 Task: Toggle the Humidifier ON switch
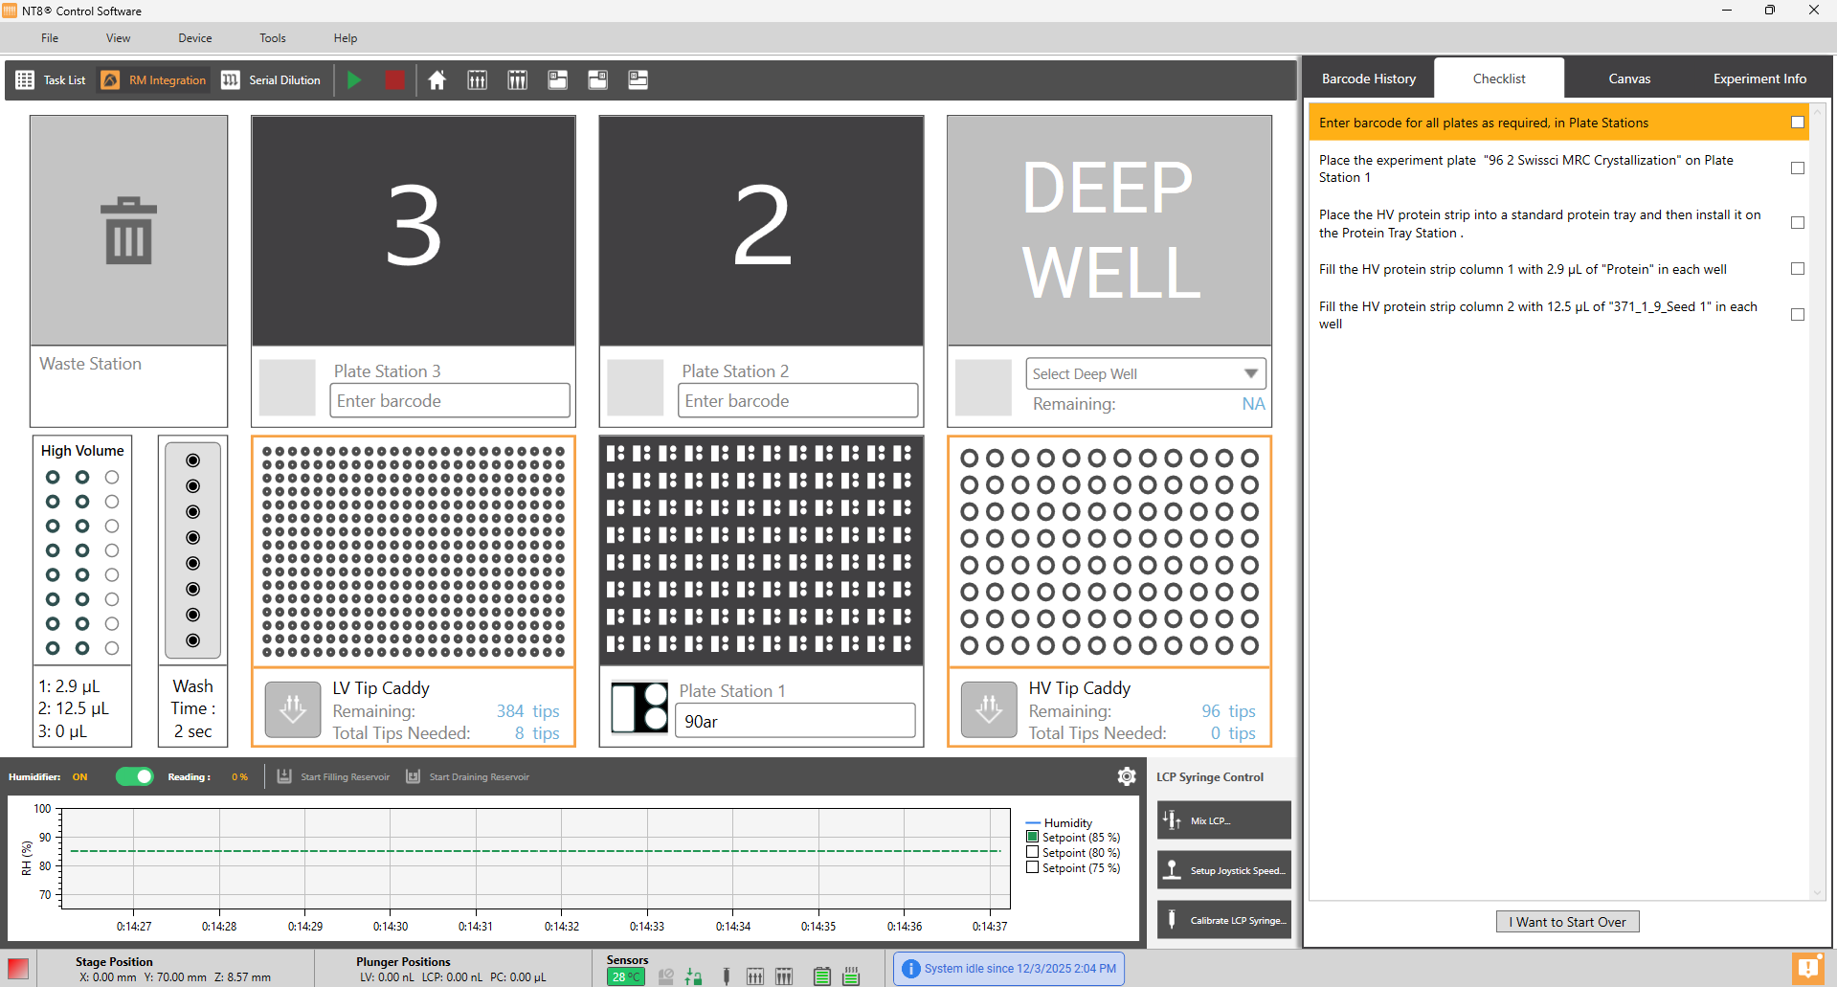click(135, 776)
